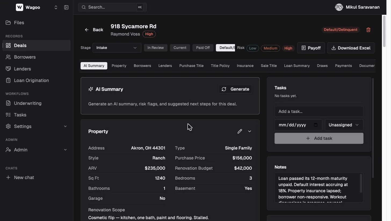391x221 pixels.
Task: Collapse the sidebar panel icon
Action: point(66,7)
